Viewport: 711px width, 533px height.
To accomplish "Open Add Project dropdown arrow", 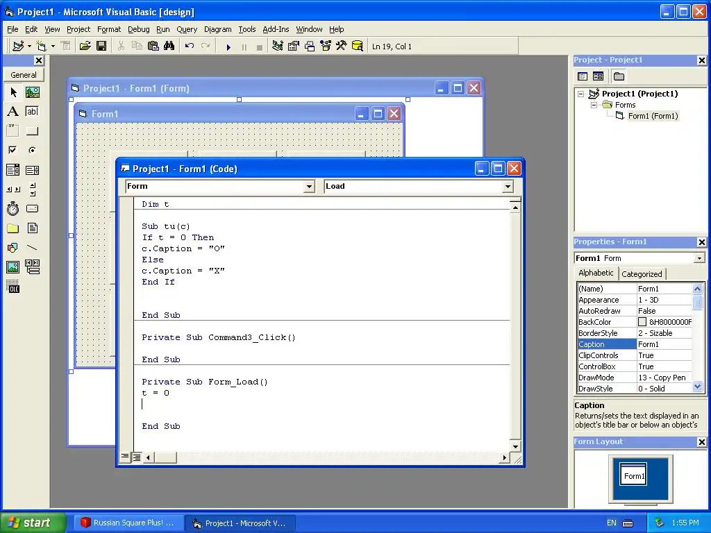I will (29, 46).
